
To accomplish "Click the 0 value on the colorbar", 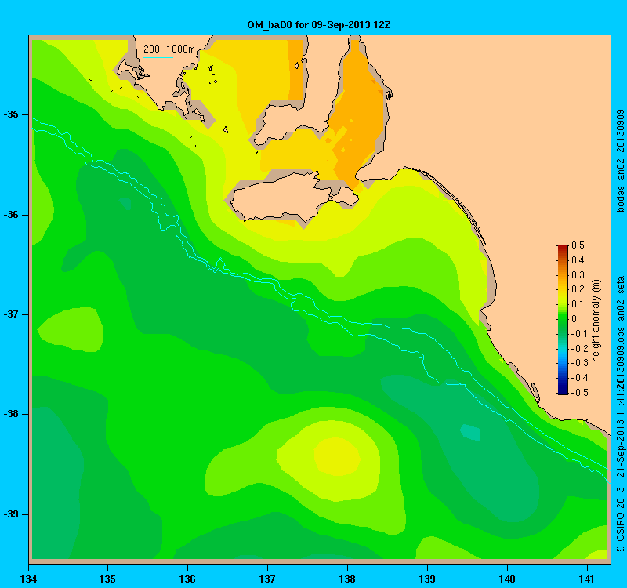I will click(x=574, y=319).
